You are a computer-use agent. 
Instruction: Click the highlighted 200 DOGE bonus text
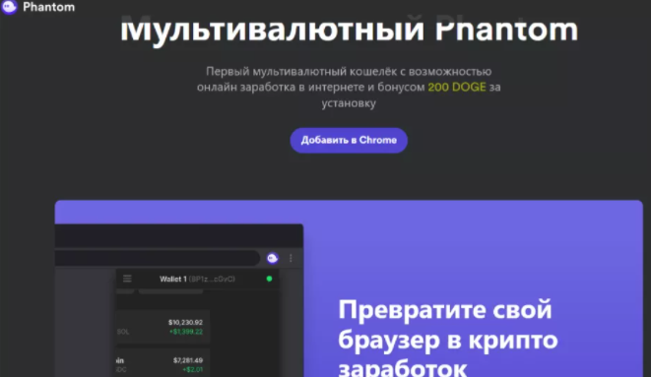point(457,87)
